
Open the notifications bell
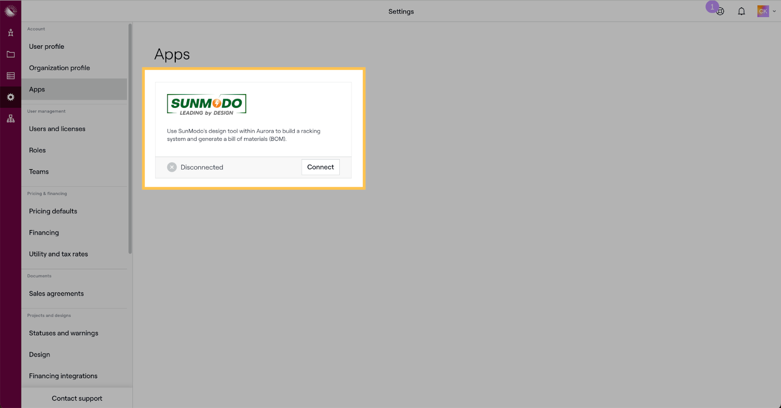741,11
